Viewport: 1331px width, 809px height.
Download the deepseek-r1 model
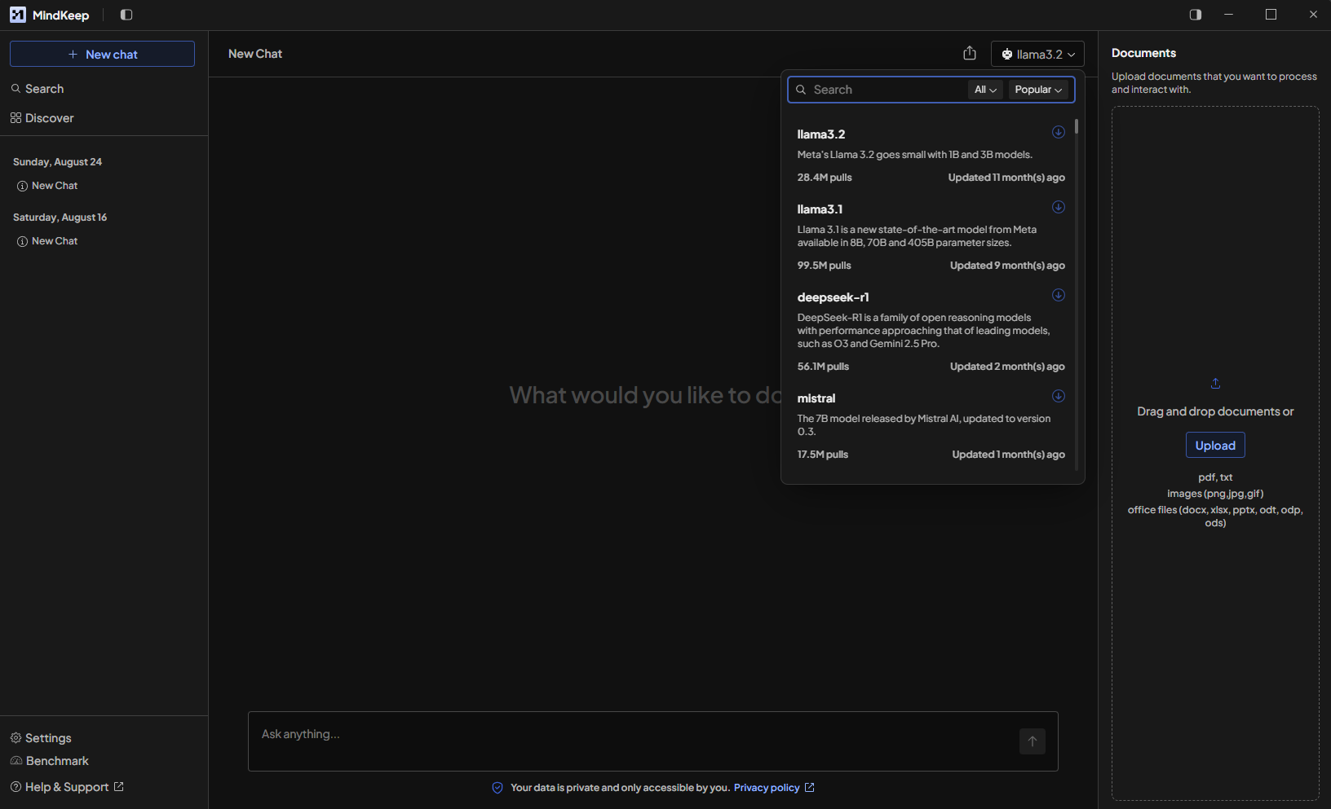coord(1059,295)
